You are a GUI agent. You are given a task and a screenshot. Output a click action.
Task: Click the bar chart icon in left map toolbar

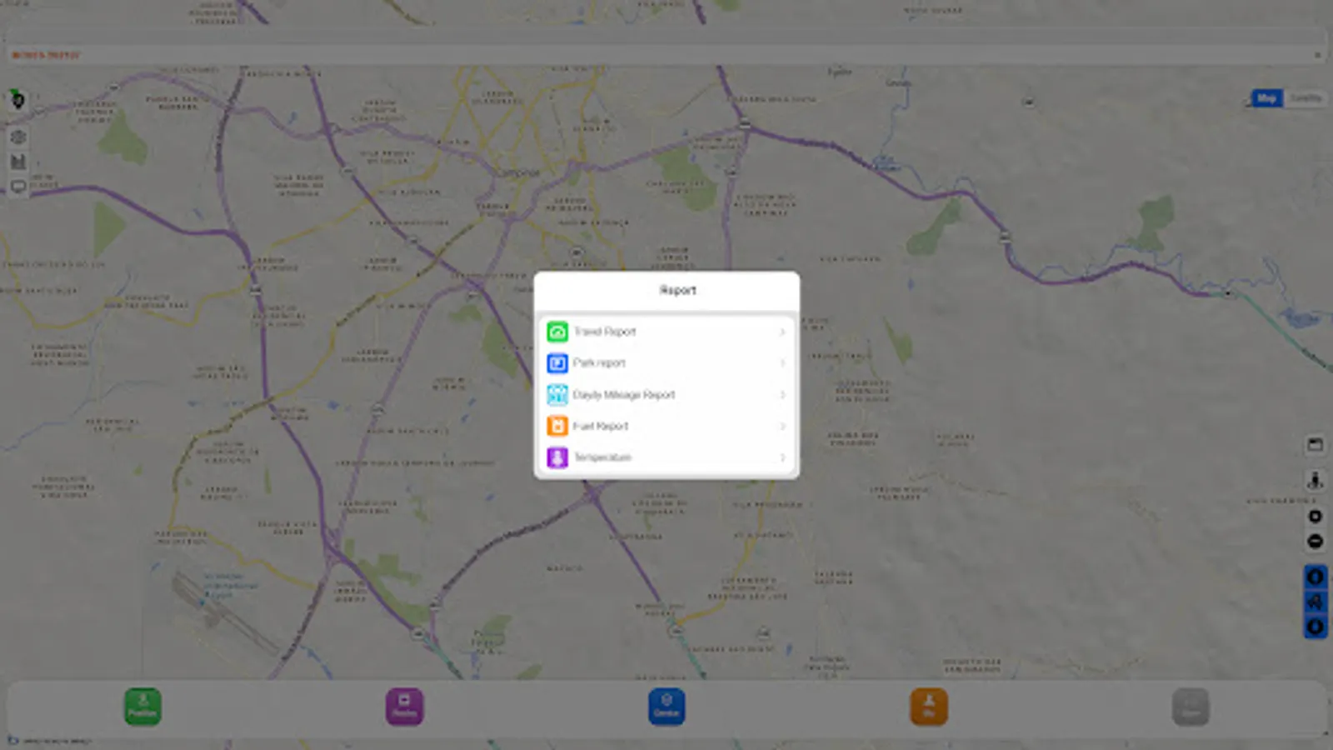pos(18,162)
